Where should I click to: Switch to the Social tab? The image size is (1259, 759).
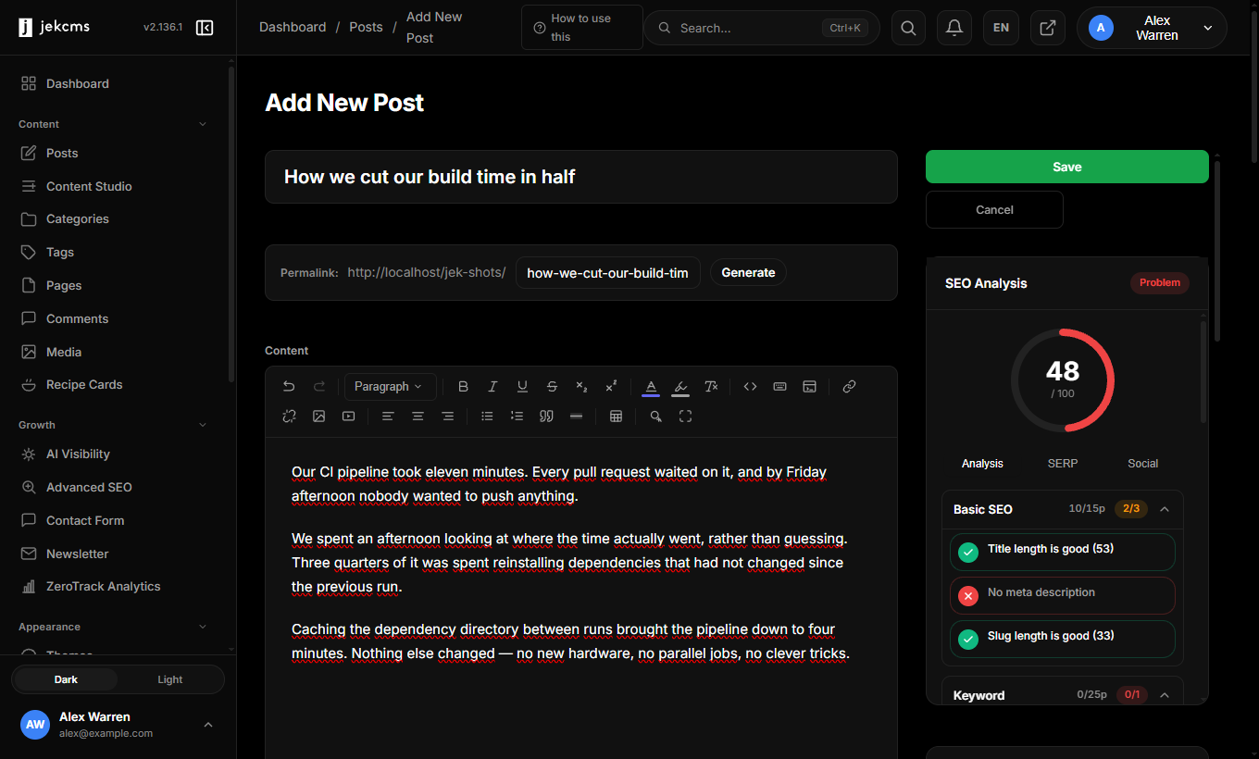click(1143, 464)
